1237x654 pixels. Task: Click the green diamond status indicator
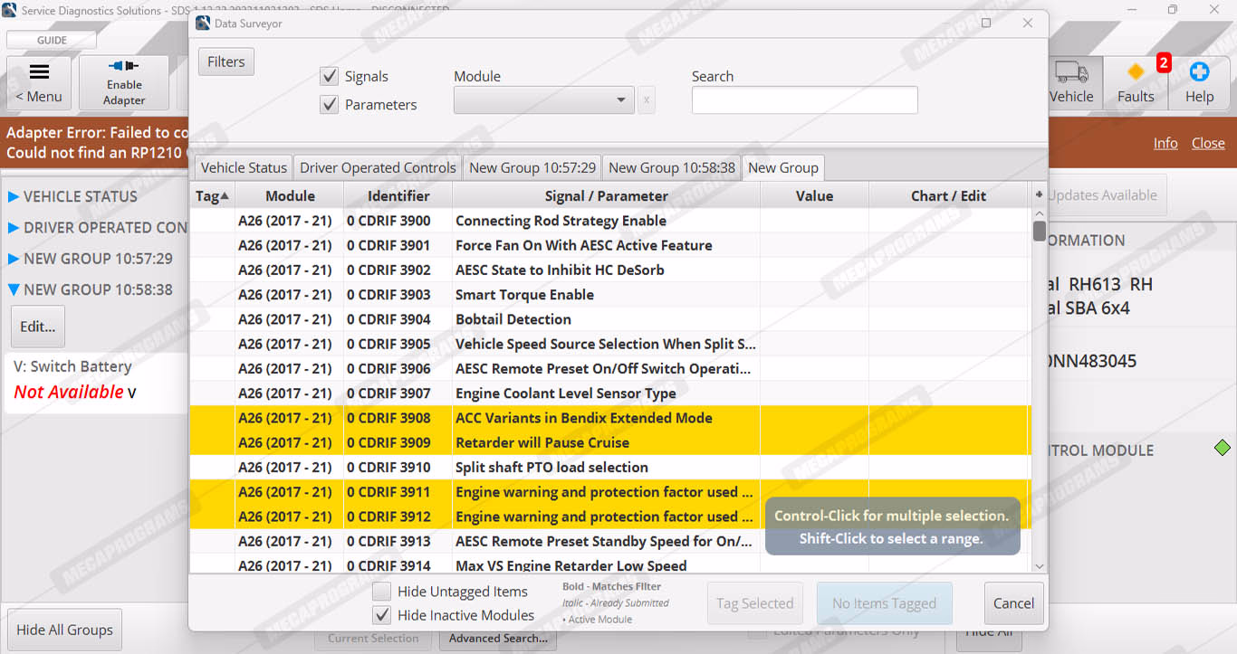click(1222, 448)
